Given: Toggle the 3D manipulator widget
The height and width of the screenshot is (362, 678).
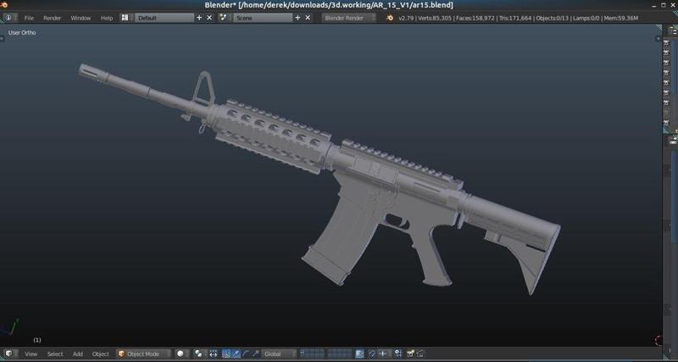Looking at the screenshot, I should point(225,354).
